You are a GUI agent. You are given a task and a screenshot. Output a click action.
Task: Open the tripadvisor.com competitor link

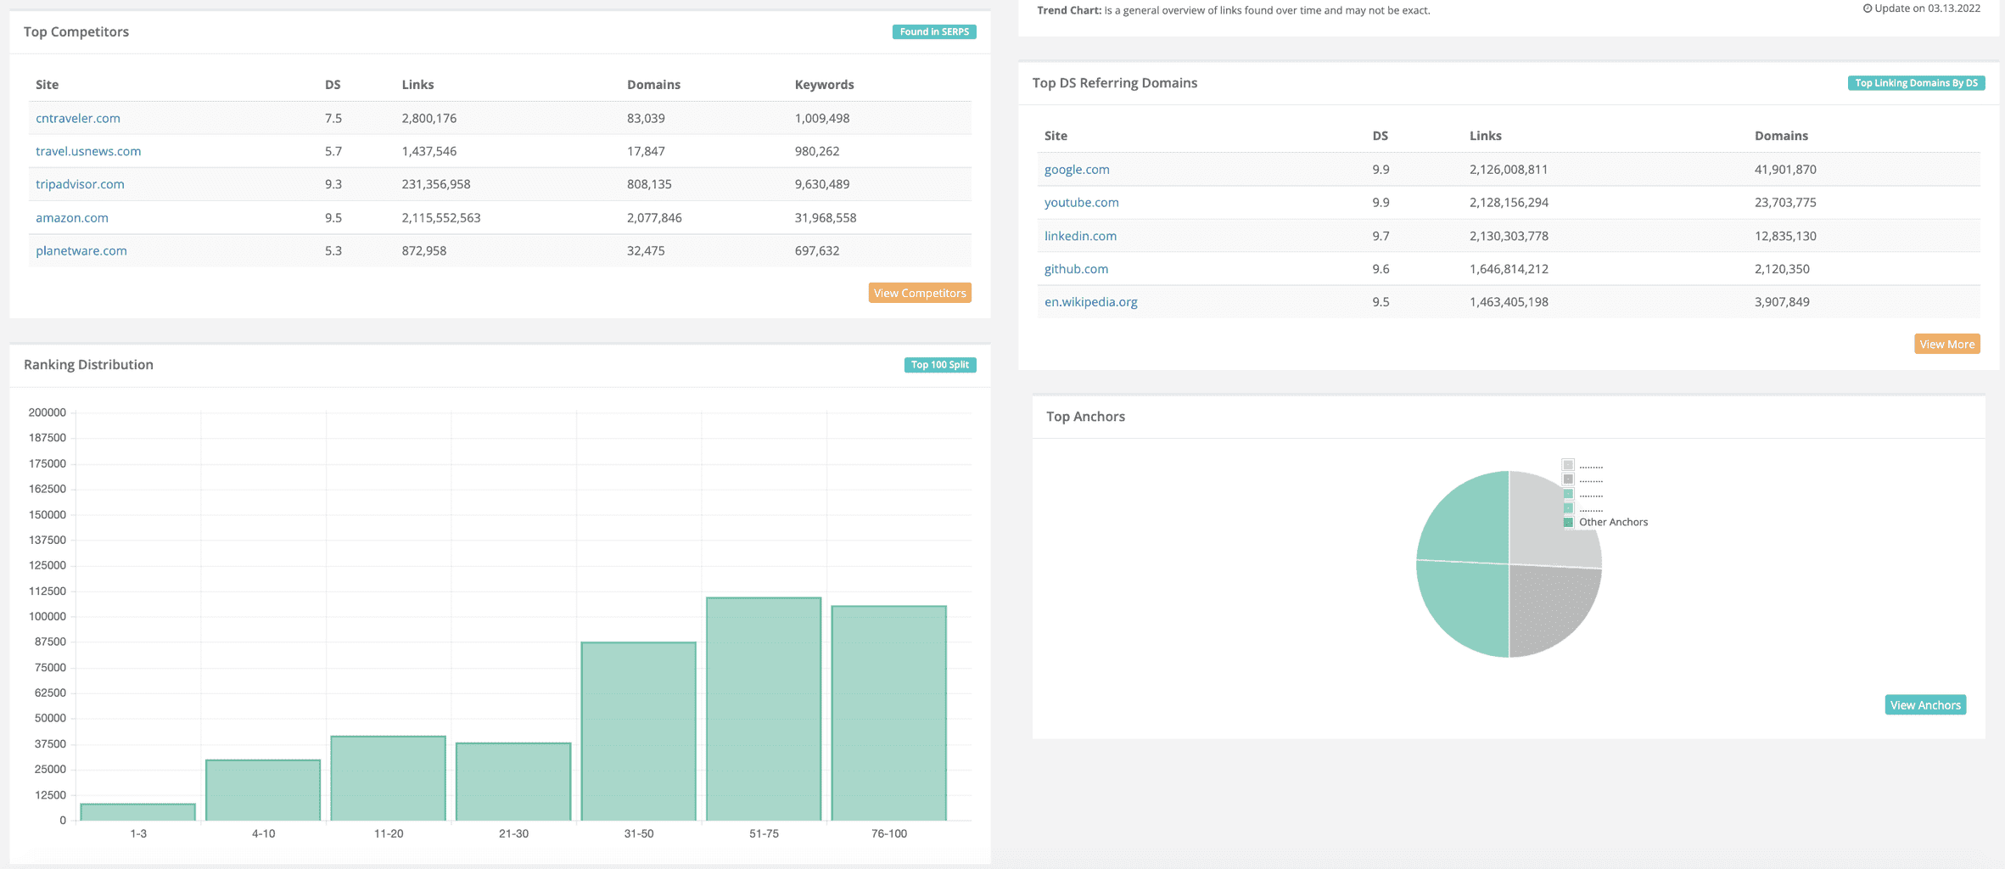click(x=80, y=184)
